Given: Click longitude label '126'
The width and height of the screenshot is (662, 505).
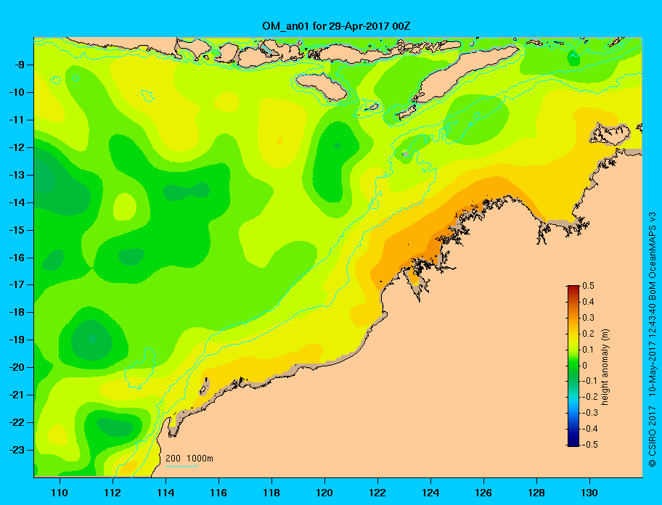Looking at the screenshot, I should pyautogui.click(x=483, y=493).
